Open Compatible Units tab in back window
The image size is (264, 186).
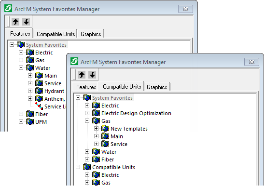click(x=56, y=34)
